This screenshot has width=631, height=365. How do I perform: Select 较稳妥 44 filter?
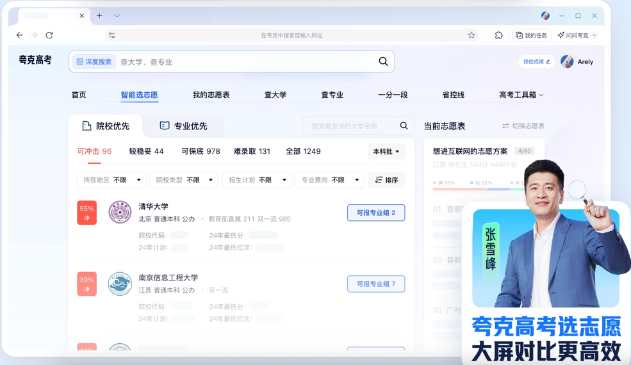pos(146,151)
